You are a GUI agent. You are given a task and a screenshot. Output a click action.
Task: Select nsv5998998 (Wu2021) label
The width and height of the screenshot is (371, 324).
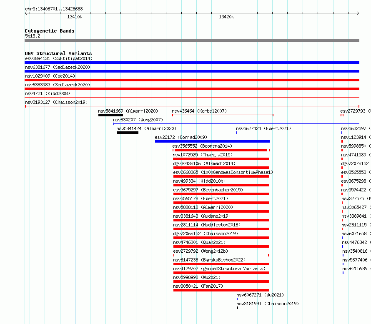(x=197, y=277)
